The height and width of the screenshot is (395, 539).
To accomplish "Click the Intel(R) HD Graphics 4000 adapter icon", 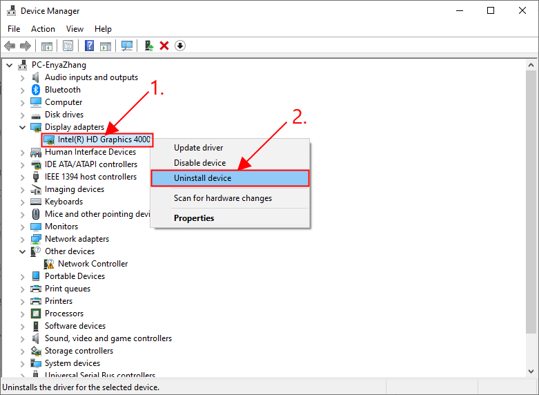I will (x=49, y=139).
